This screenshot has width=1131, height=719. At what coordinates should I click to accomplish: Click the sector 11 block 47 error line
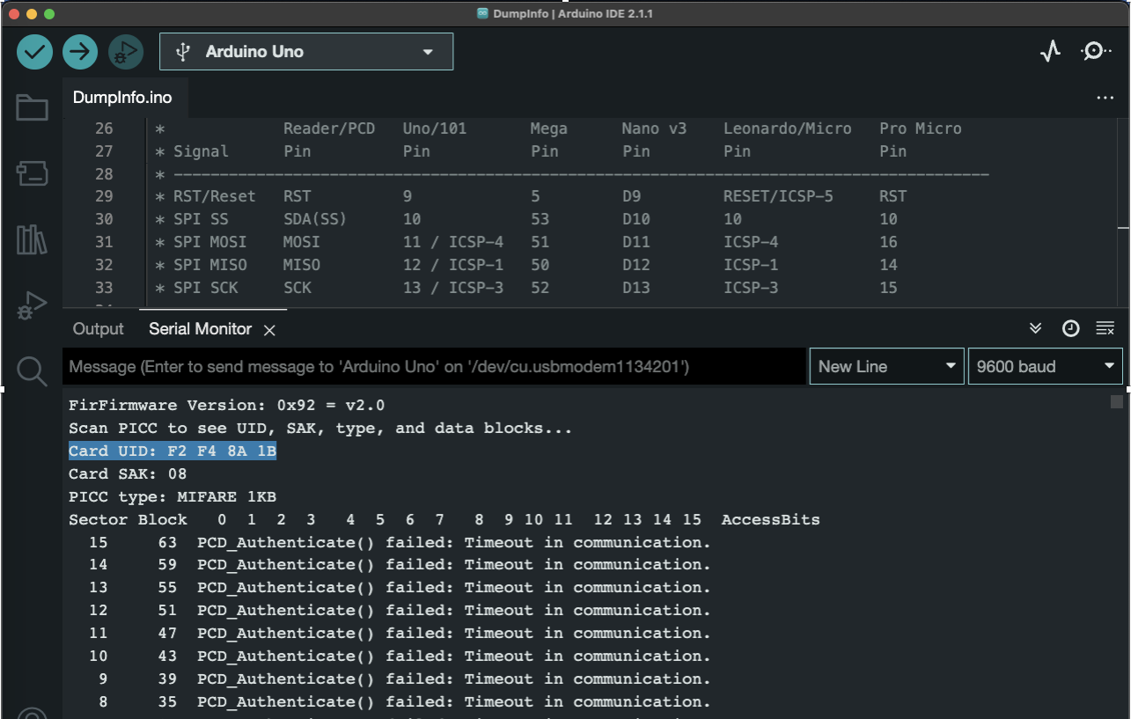[x=400, y=634]
